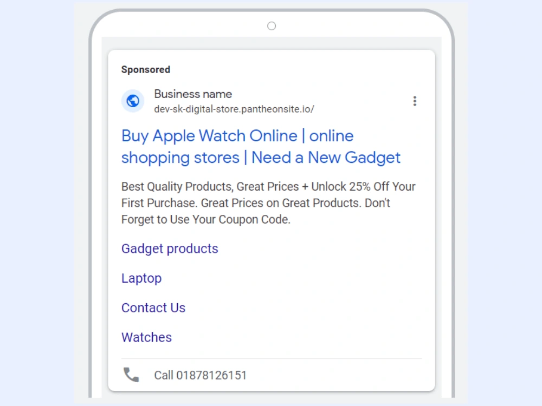The image size is (542, 406).
Task: Open the Gadget products sitelink
Action: pyautogui.click(x=170, y=249)
